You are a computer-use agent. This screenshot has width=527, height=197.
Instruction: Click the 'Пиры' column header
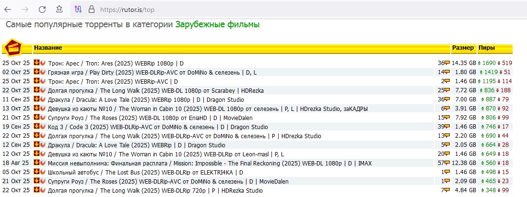(x=487, y=48)
